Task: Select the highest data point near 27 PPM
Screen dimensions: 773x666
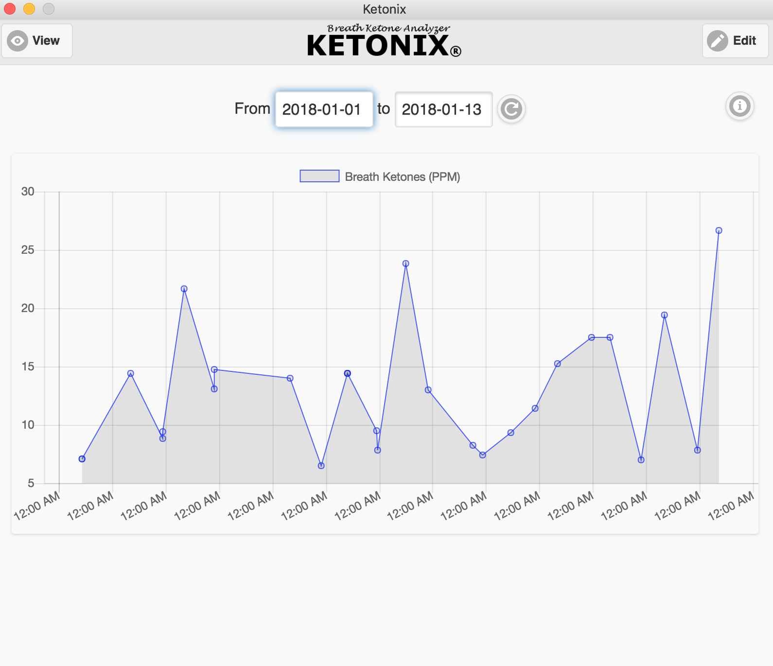Action: (x=719, y=230)
